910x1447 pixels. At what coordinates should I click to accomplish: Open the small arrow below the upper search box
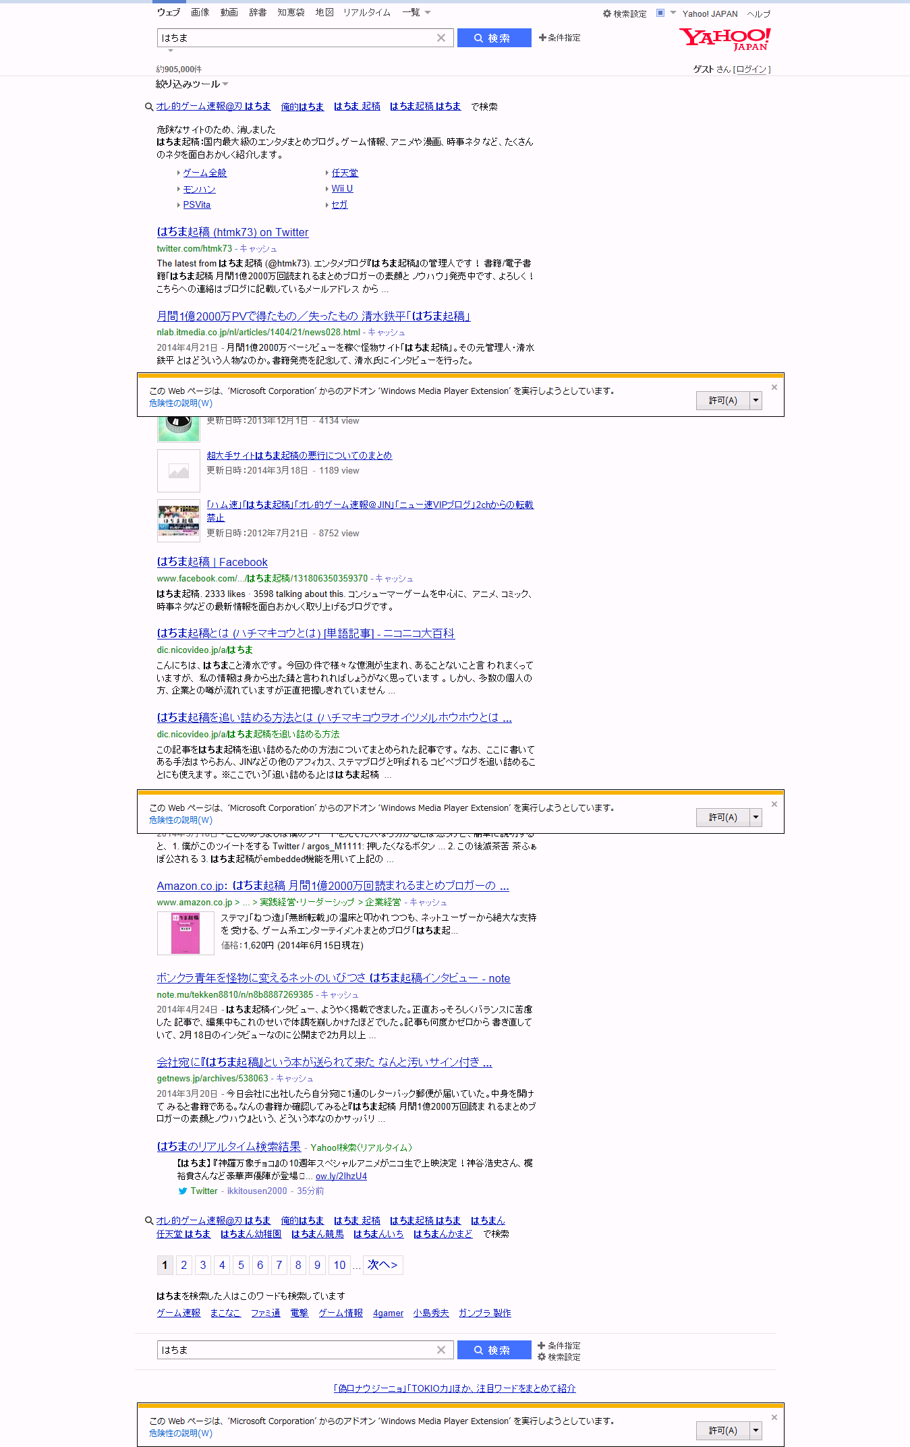pos(171,51)
